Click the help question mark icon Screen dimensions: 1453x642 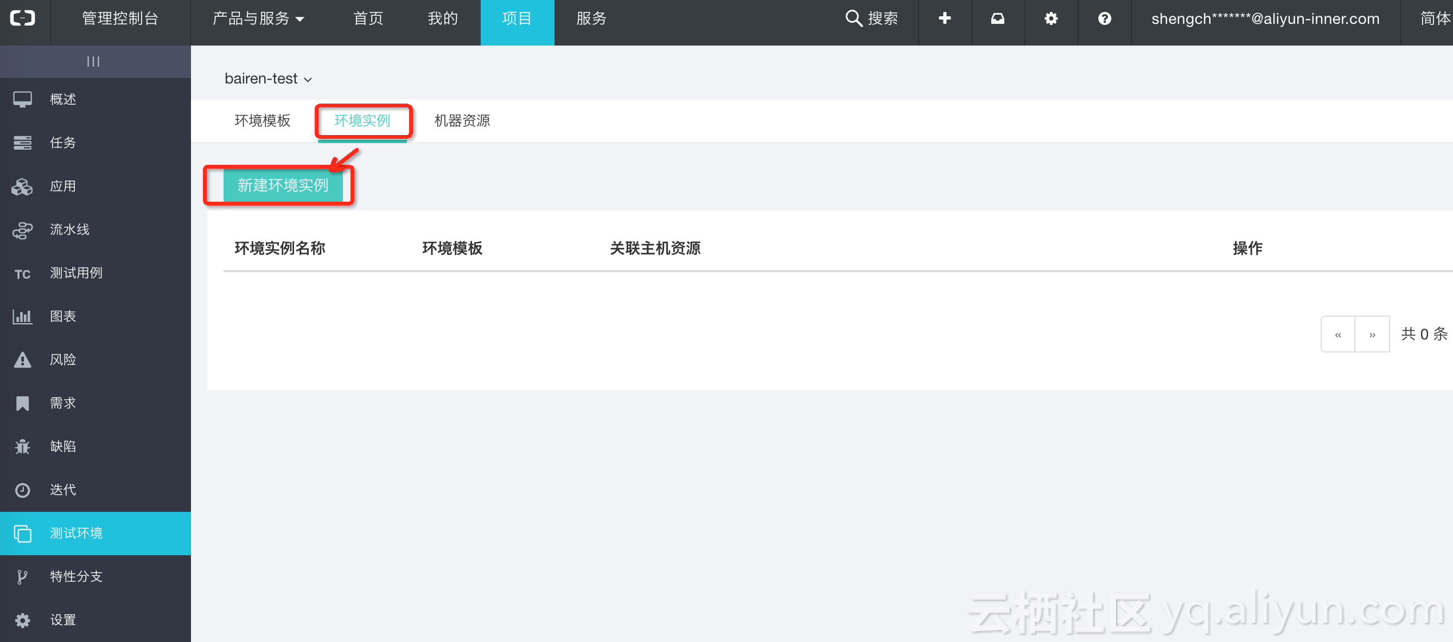click(1105, 18)
